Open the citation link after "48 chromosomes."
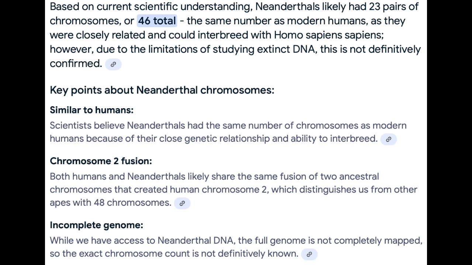The image size is (472, 265). point(182,203)
